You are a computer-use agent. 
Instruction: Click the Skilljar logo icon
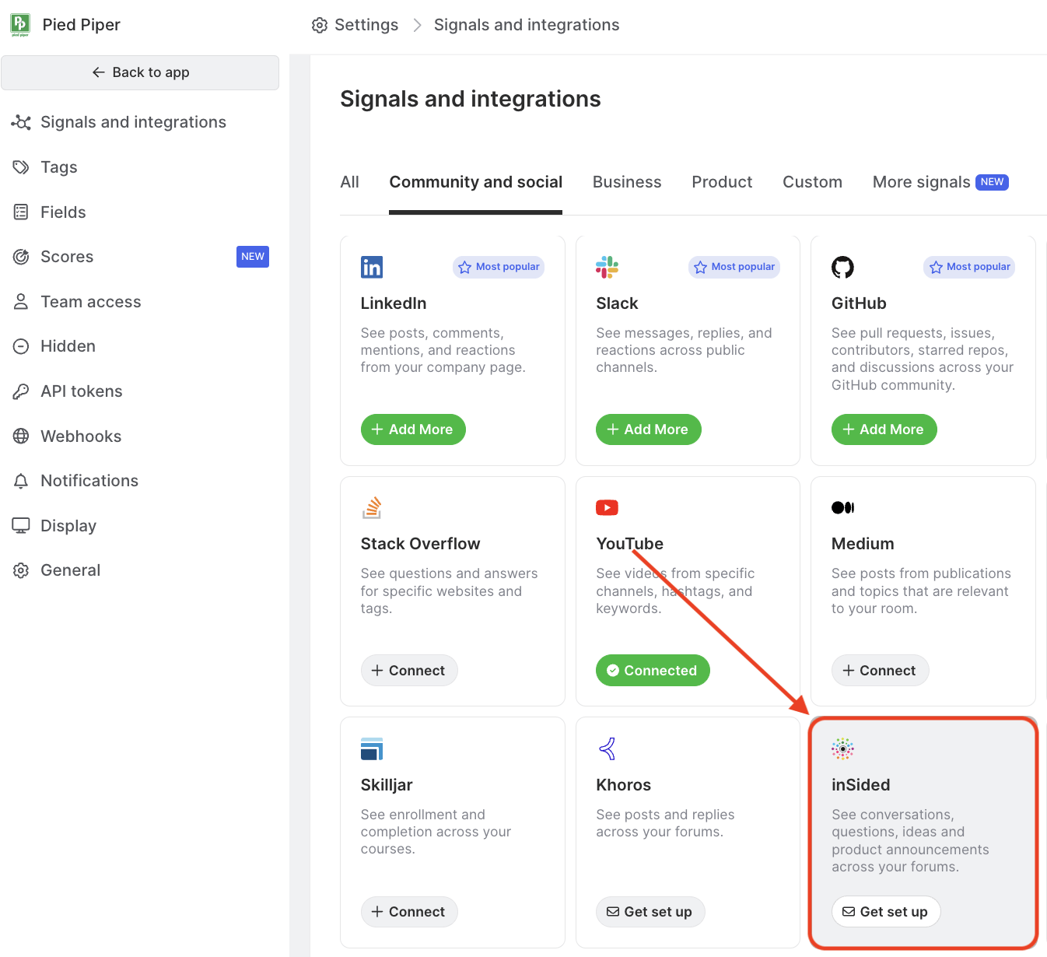(372, 748)
